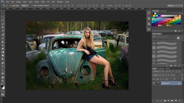Open the Painting workspace dropdown
The height and width of the screenshot is (103, 184).
[175, 6]
